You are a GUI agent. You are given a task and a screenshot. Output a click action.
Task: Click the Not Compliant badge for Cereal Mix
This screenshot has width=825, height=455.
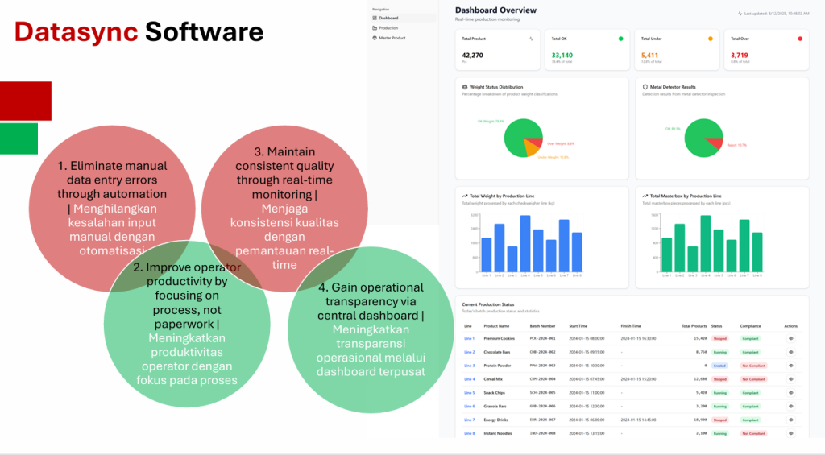[753, 379]
